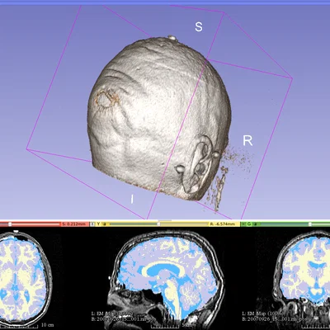Click the Red slice 'S: 0.212mm' offset field
330x330 pixels.
[x=75, y=224]
